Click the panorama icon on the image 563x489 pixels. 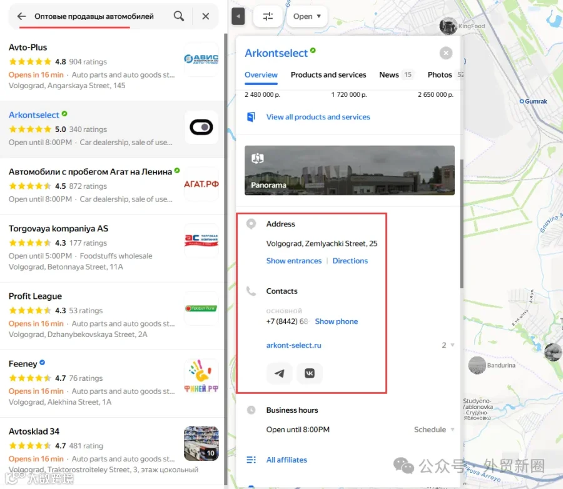tap(258, 158)
